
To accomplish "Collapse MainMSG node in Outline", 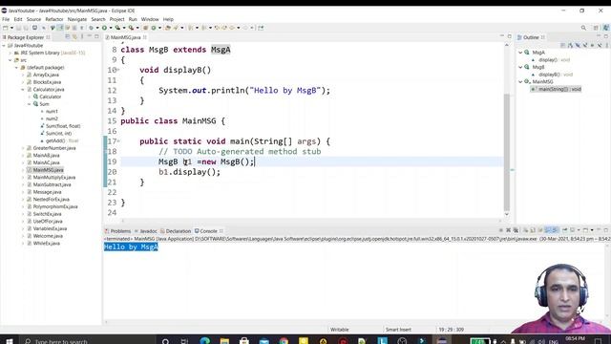I will pyautogui.click(x=520, y=81).
